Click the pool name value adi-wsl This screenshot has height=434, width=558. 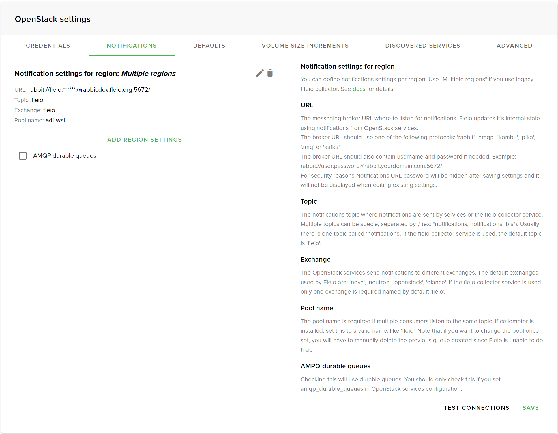click(55, 120)
